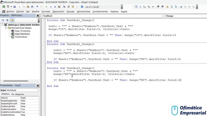Click View Code icon in Project panel
Viewport: 207px width, 116px height.
click(3, 20)
